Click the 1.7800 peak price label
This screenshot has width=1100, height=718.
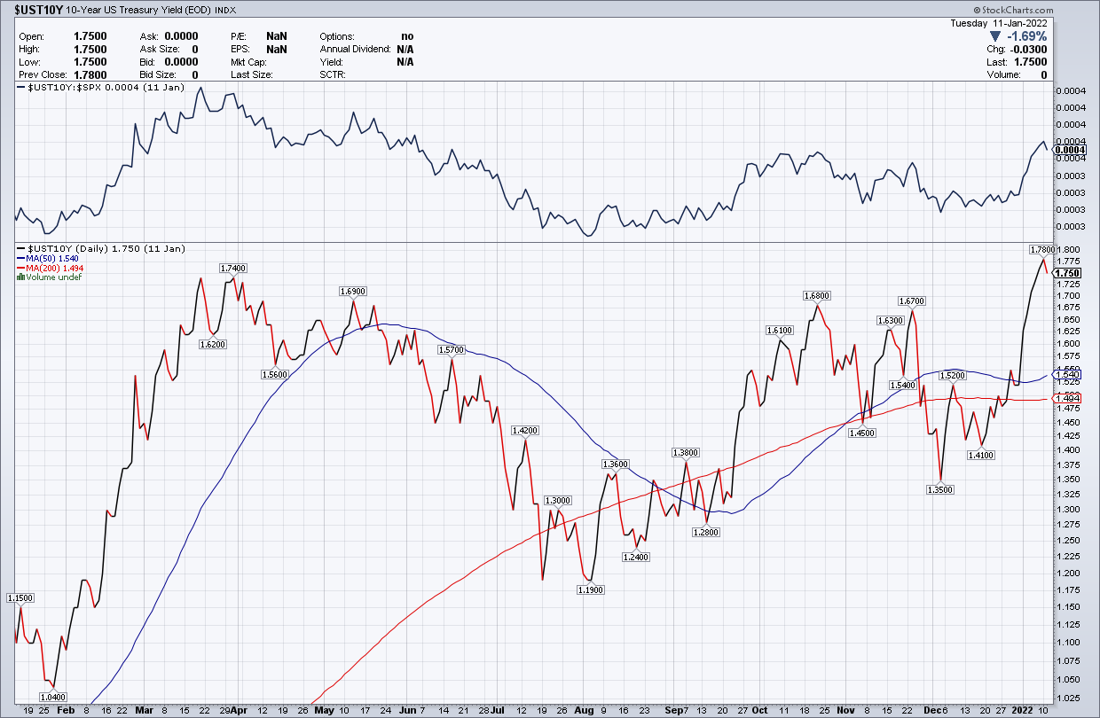point(1041,249)
